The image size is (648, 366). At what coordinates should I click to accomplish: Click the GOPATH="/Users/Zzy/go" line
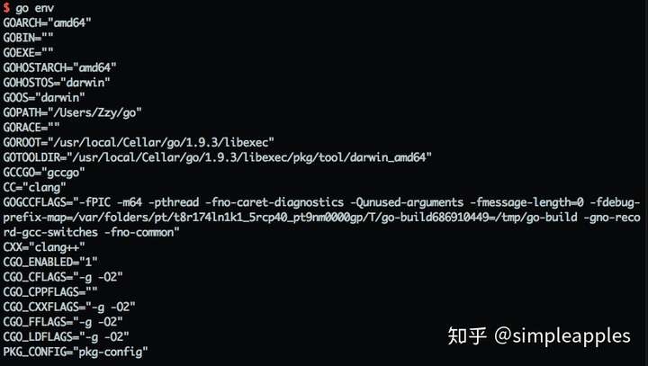pos(72,112)
